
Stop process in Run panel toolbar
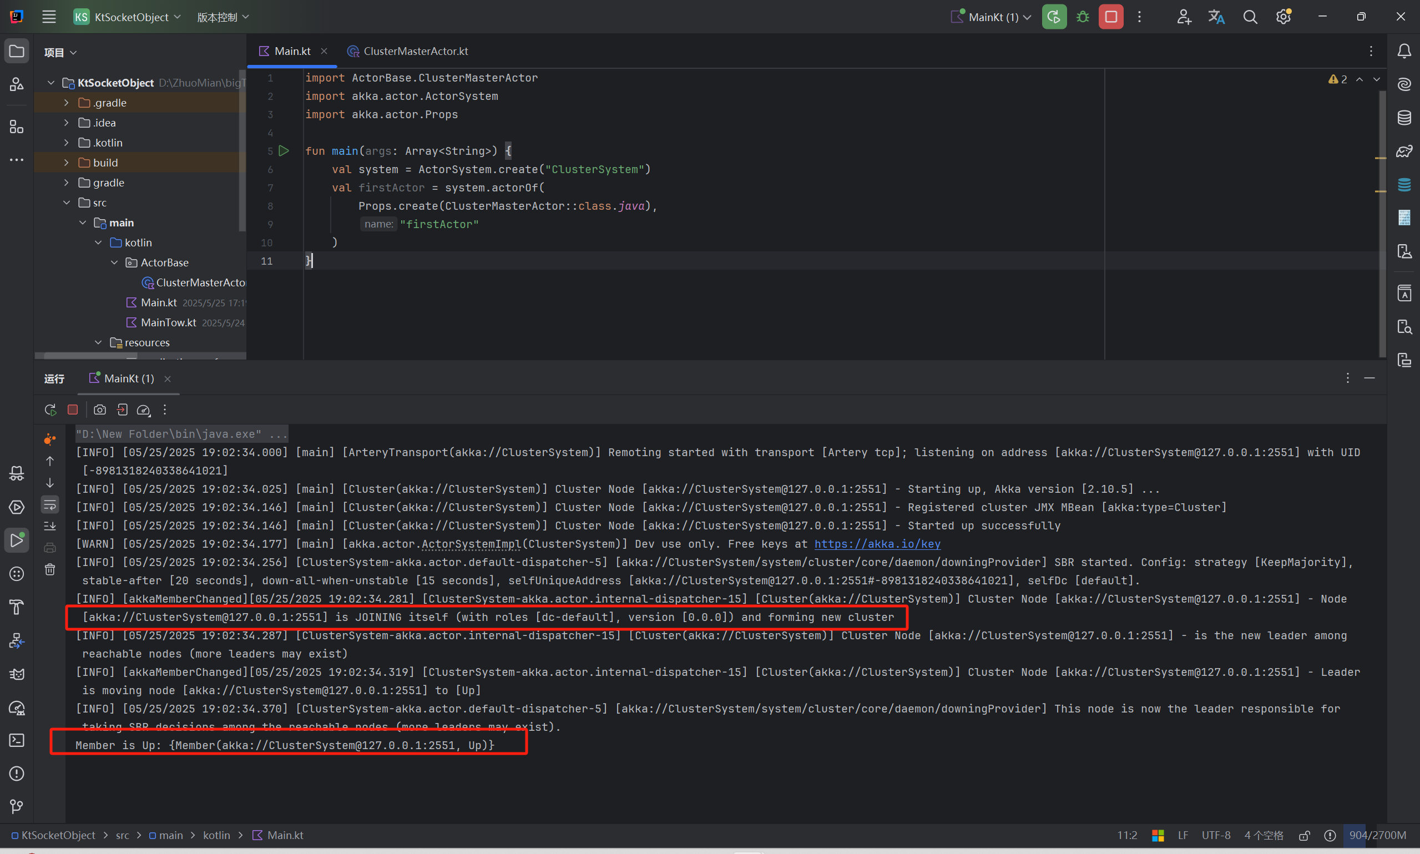[73, 410]
